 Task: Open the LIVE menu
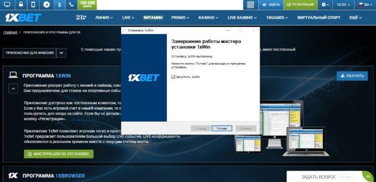[128, 18]
